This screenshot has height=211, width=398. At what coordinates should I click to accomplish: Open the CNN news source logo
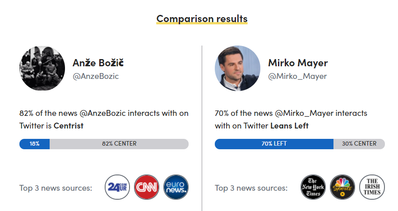[x=147, y=187]
